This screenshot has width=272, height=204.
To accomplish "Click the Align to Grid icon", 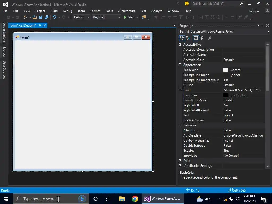I will (156, 17).
